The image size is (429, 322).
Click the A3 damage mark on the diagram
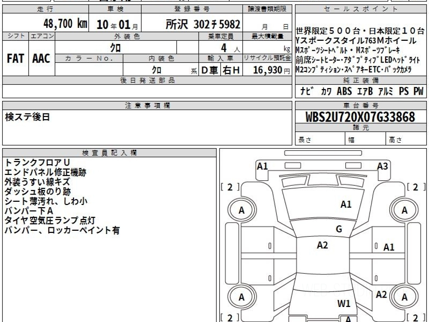[382, 166]
